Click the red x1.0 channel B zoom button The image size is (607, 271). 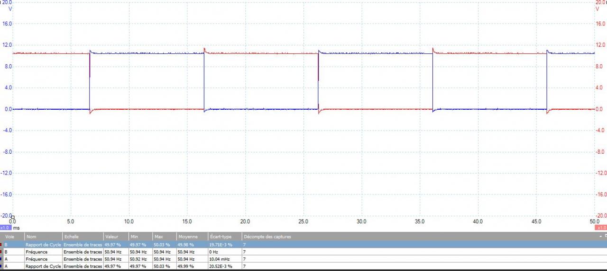point(601,227)
